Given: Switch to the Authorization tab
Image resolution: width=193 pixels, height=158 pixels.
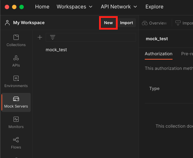Looking at the screenshot, I should 159,54.
